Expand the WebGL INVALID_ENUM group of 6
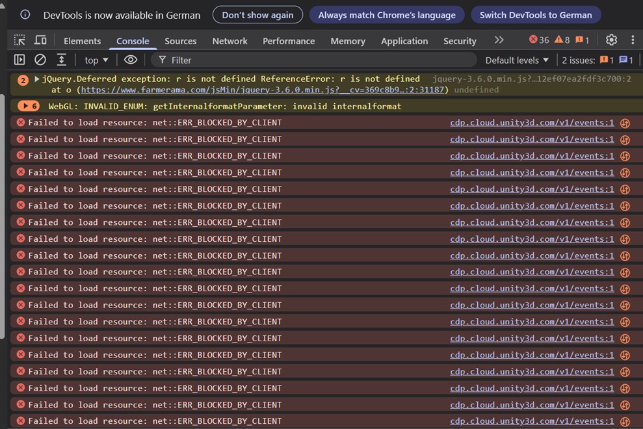 pyautogui.click(x=29, y=106)
